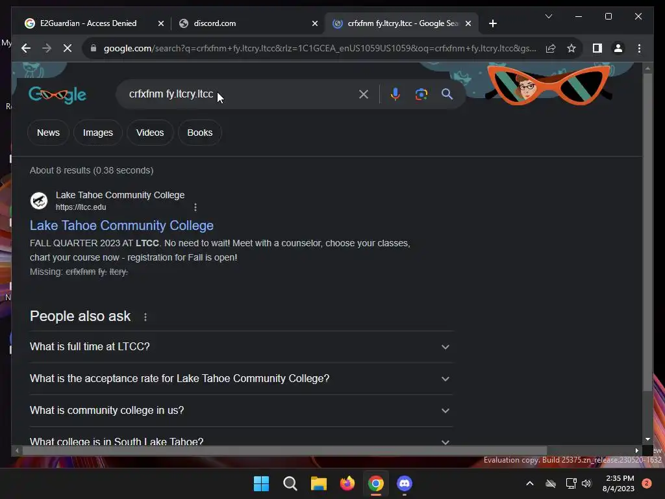Go back using the browser back arrow
The image size is (665, 499).
pyautogui.click(x=26, y=48)
